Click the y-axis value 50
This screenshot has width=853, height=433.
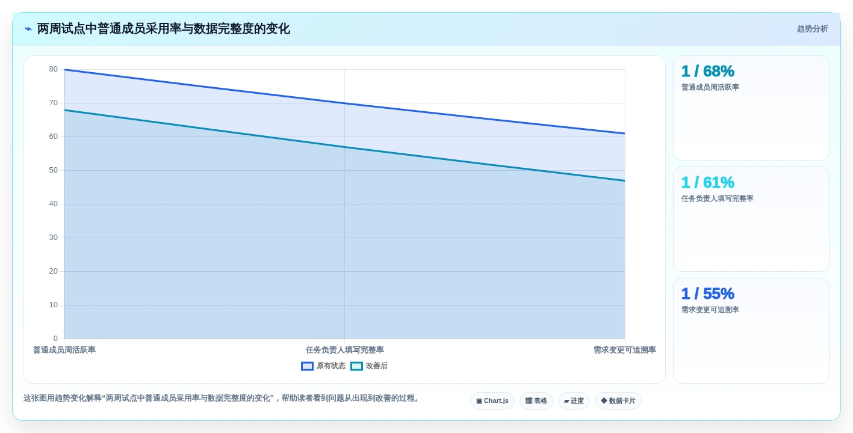[54, 170]
